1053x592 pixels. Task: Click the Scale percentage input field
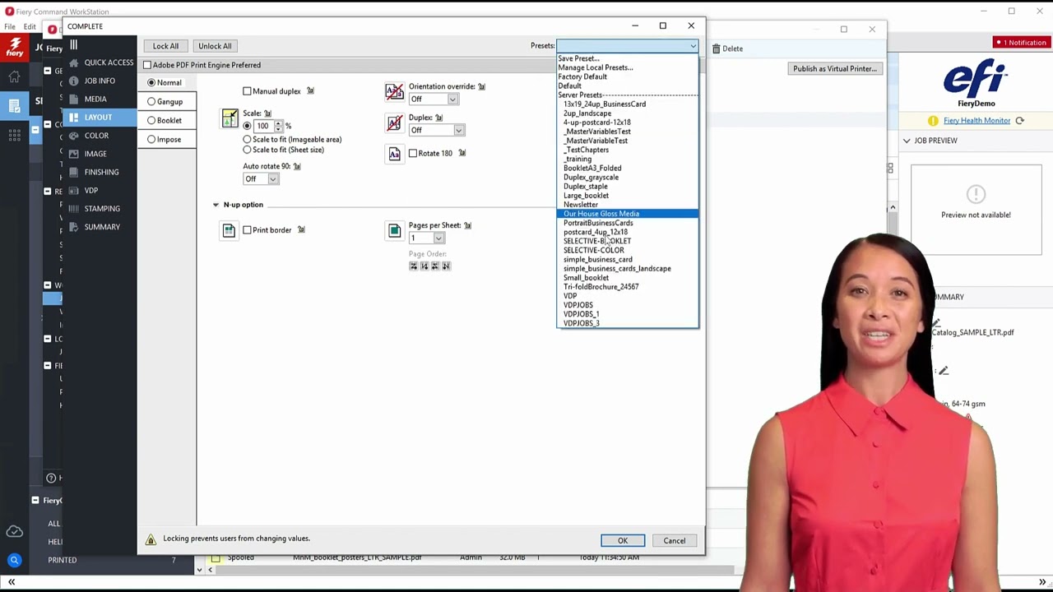coord(263,126)
